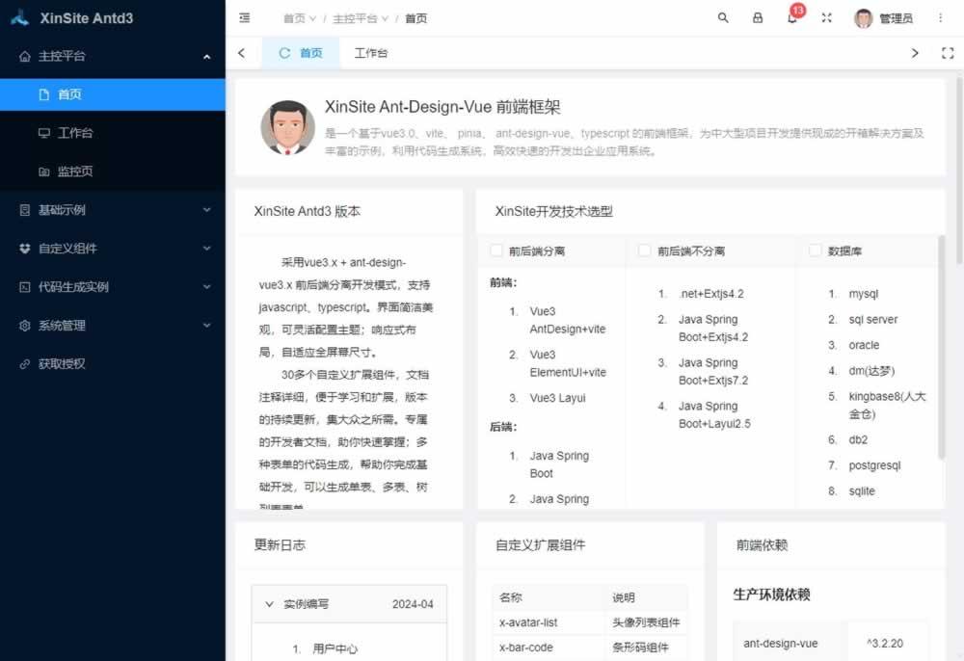Open the vertical three-dot settings menu

(x=940, y=17)
